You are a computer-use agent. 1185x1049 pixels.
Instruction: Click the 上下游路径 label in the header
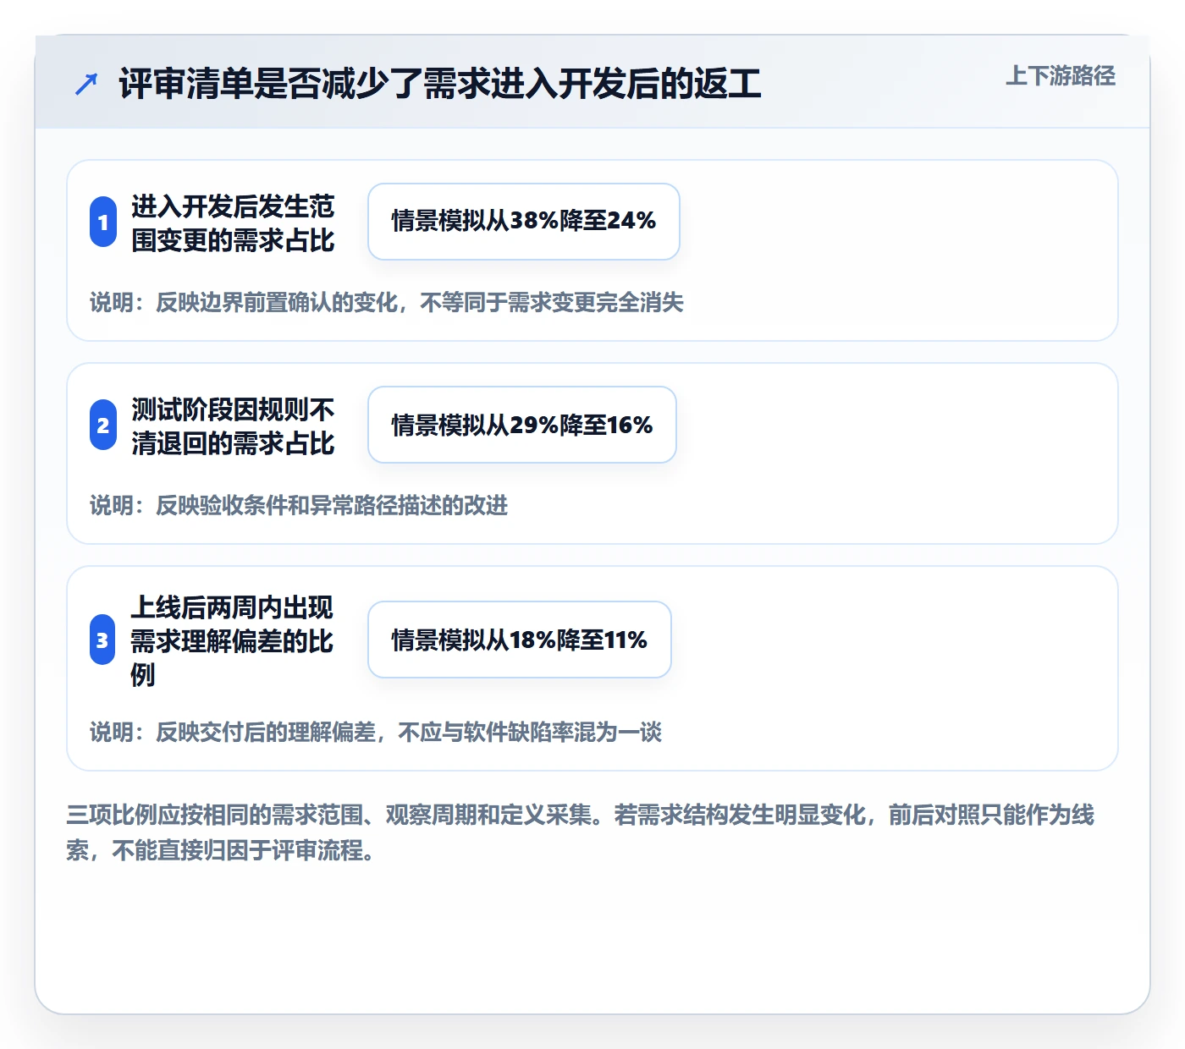(1061, 76)
